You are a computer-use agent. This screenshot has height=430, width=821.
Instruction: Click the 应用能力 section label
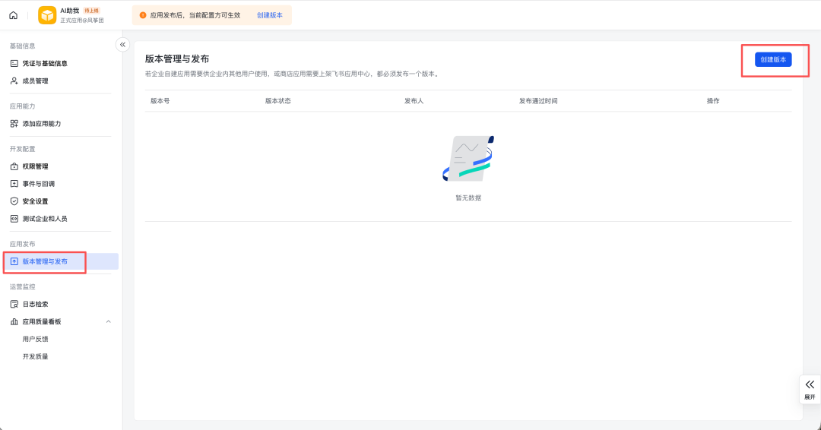coord(23,106)
